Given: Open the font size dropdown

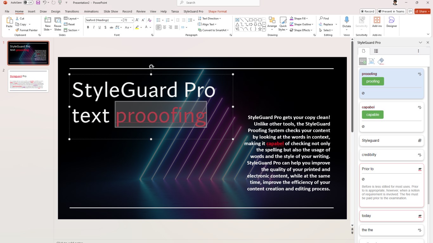Looking at the screenshot, I should coord(132,20).
